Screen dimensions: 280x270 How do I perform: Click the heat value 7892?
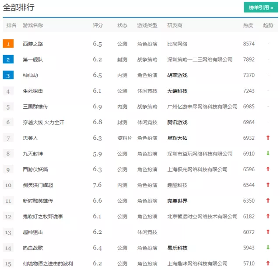tap(249, 59)
